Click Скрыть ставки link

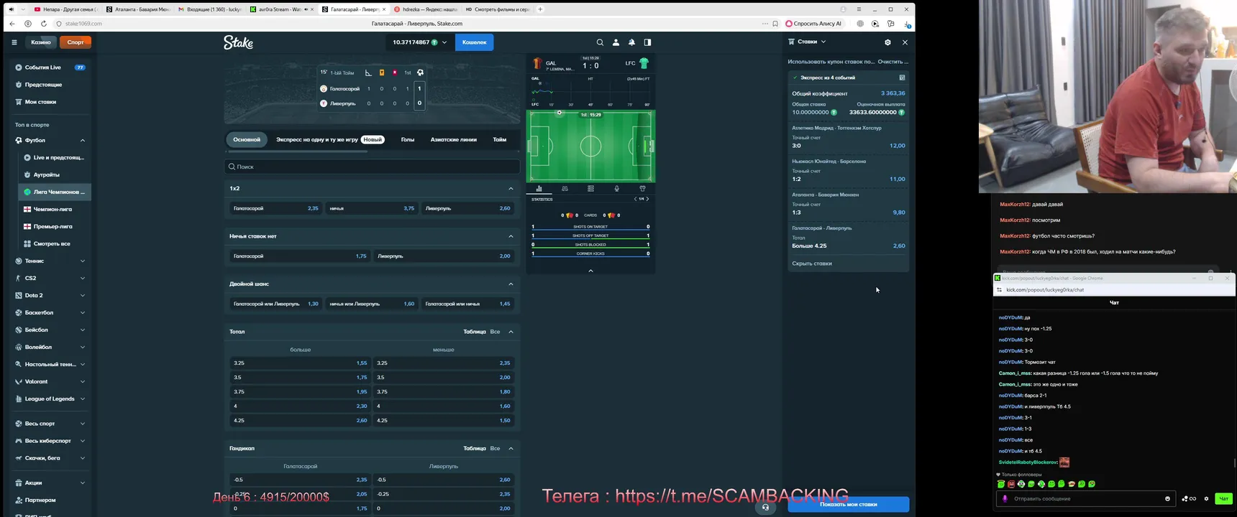pyautogui.click(x=812, y=264)
